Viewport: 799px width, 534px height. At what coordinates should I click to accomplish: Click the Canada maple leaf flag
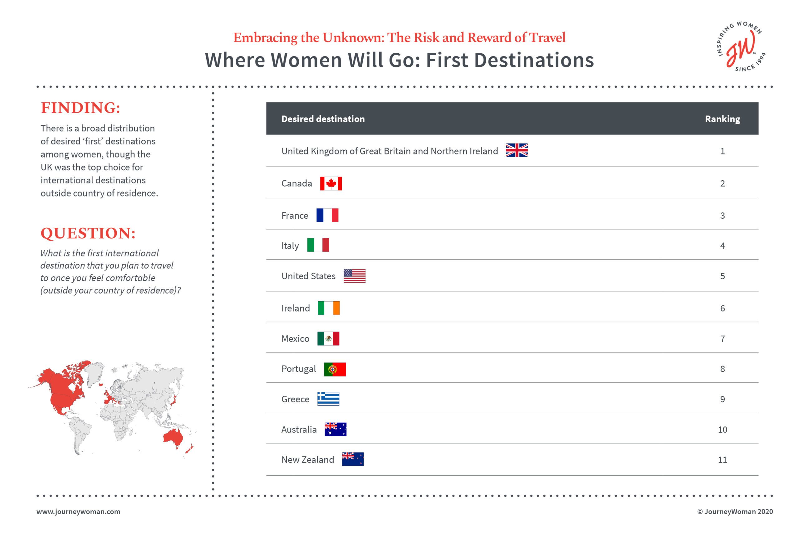(331, 183)
